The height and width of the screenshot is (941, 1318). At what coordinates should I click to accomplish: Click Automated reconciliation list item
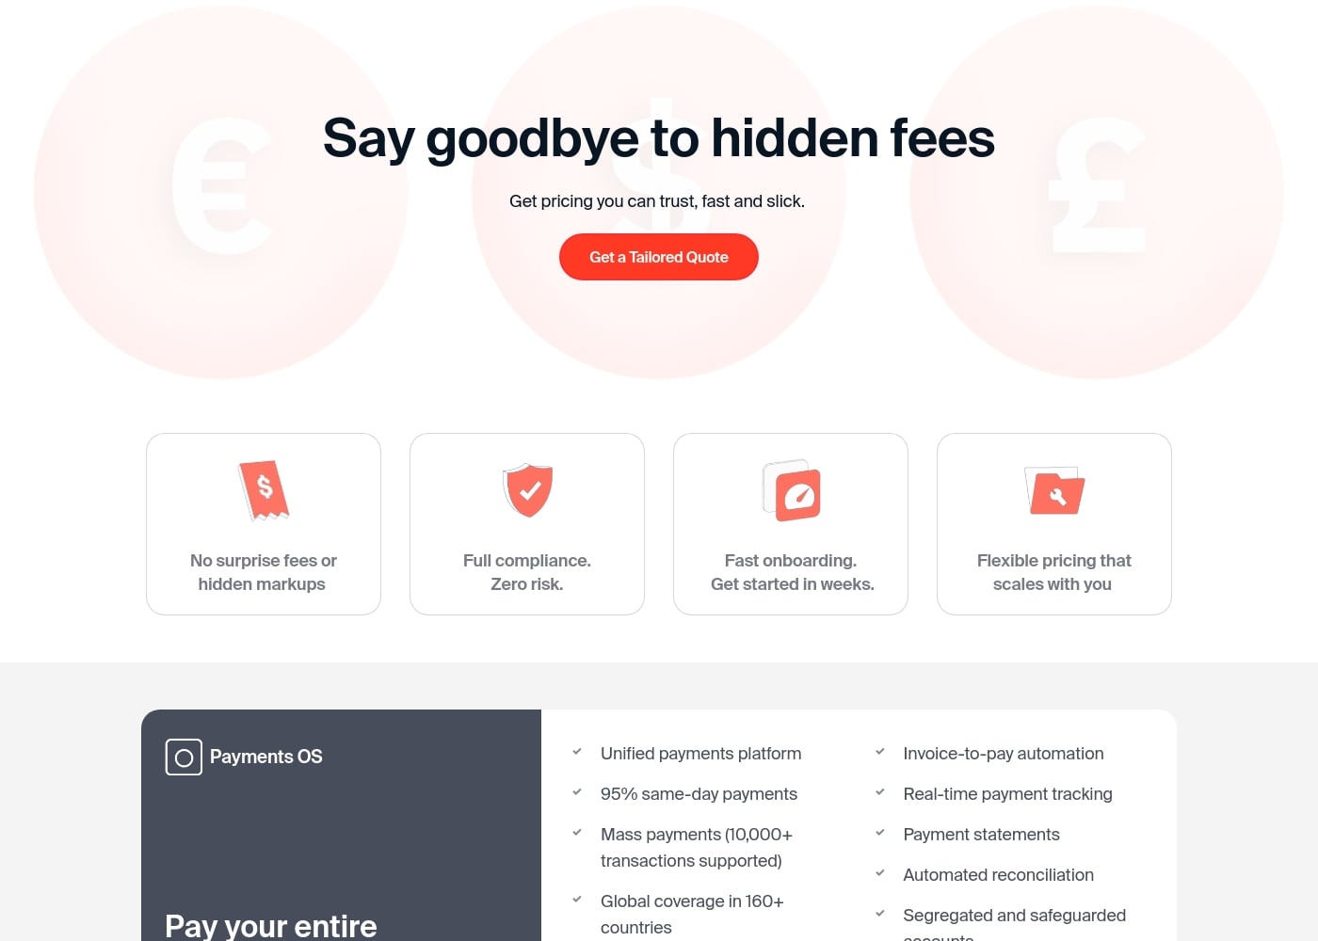998,875
